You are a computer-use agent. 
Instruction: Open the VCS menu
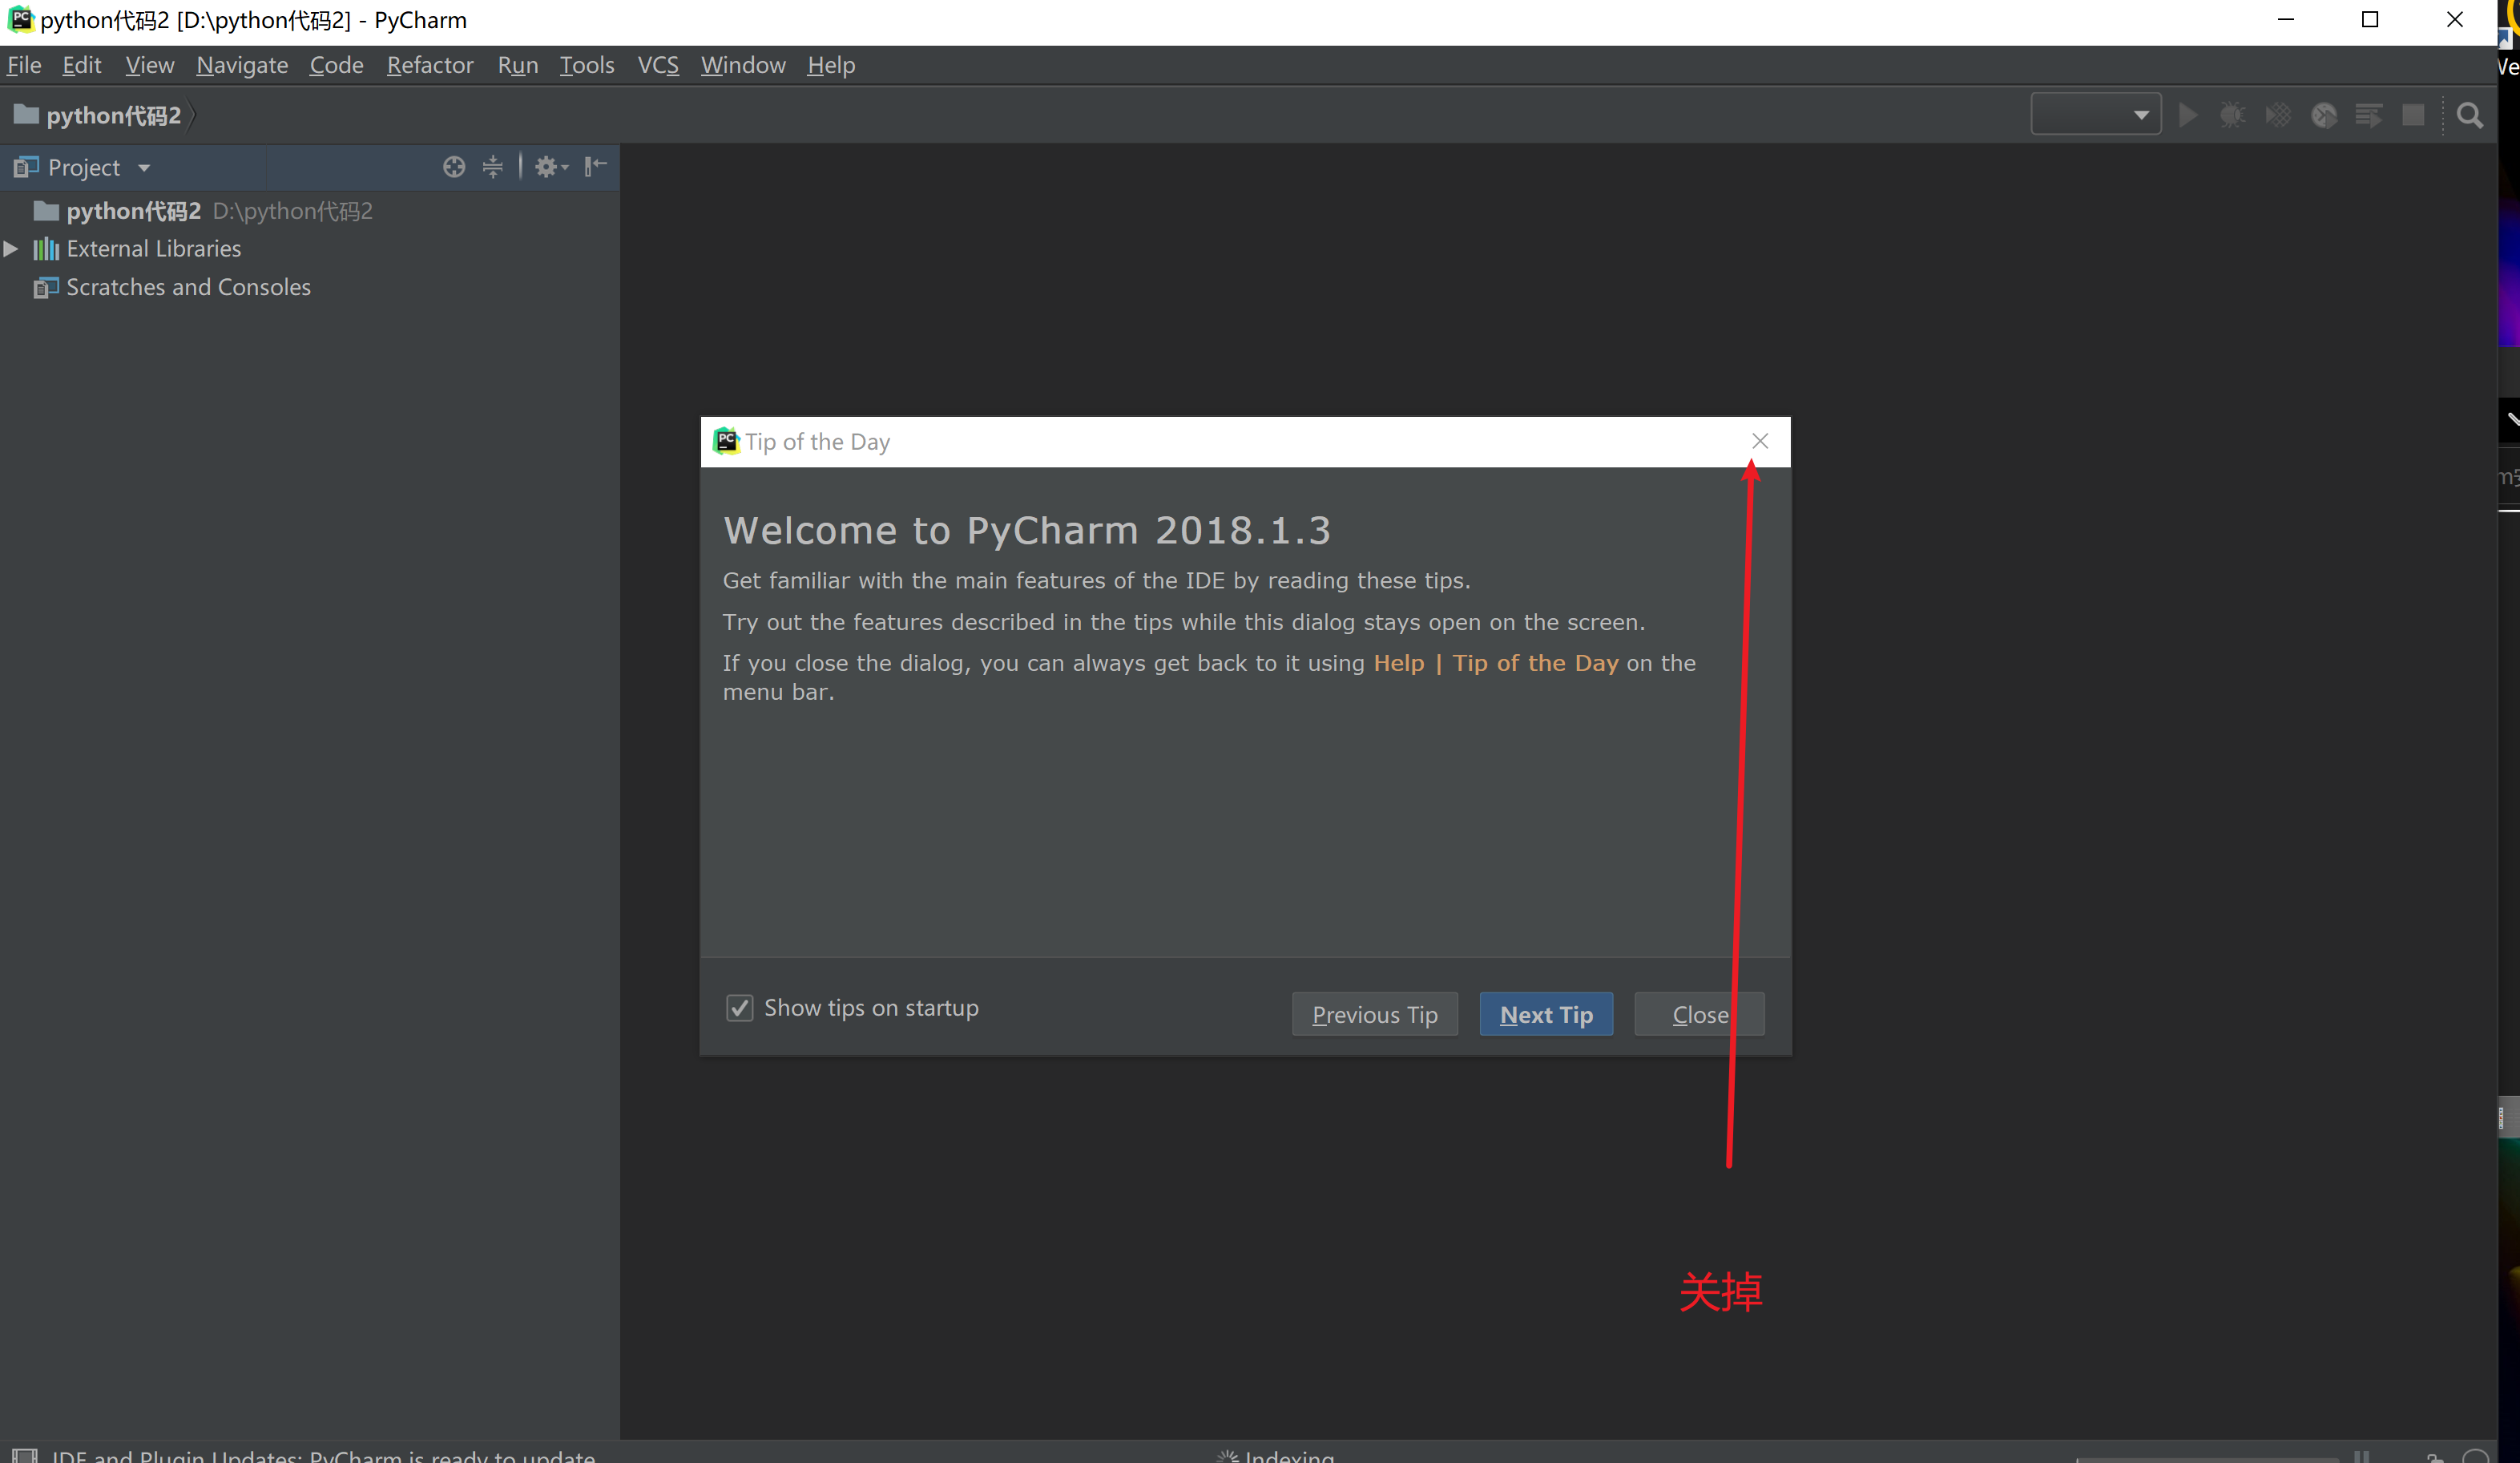pos(658,65)
